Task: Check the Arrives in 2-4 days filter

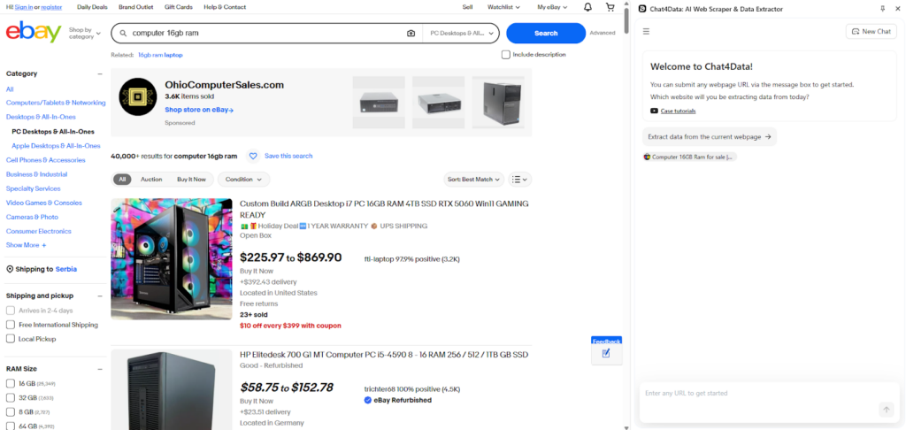Action: click(11, 311)
